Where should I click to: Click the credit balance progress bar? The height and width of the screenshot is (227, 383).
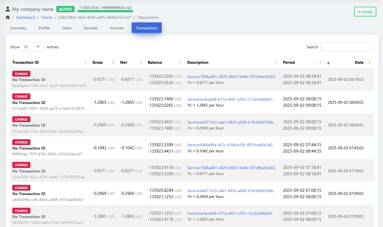[x=105, y=11]
